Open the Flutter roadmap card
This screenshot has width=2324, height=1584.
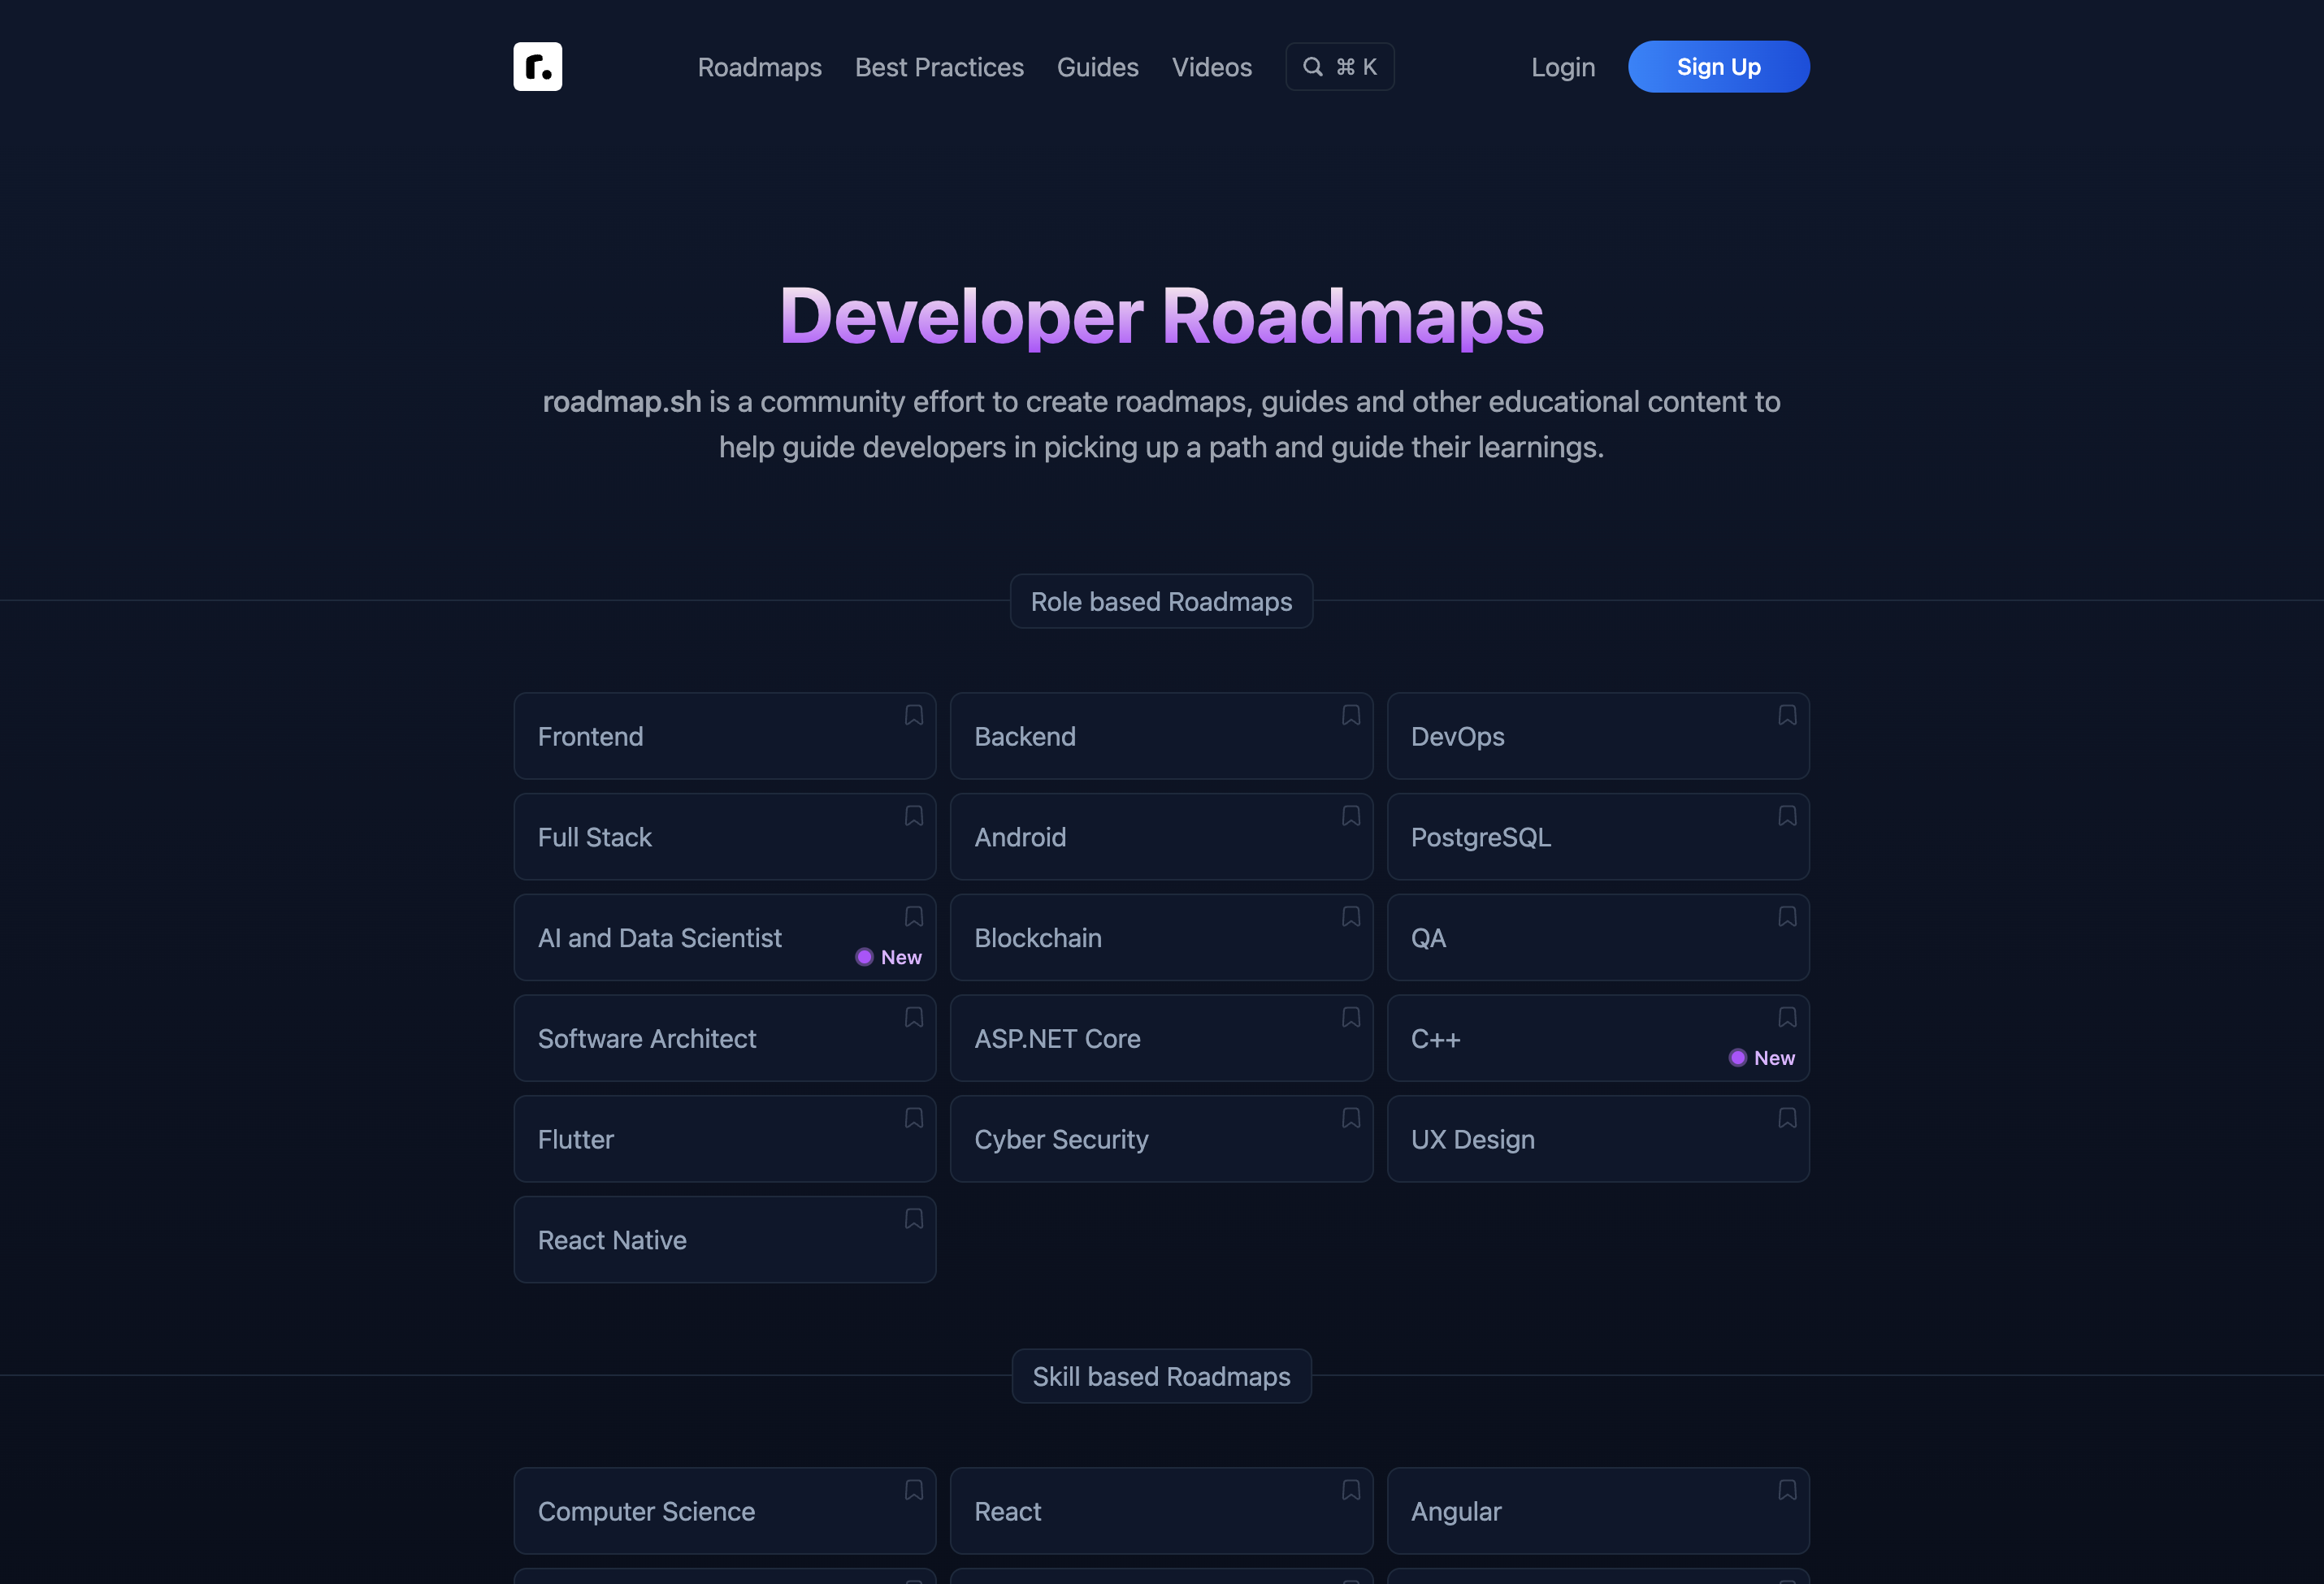click(724, 1140)
